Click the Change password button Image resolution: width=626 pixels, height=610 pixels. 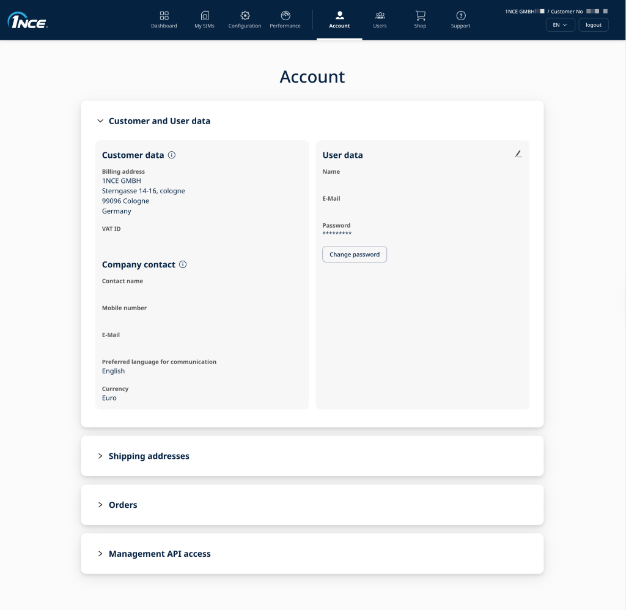(x=355, y=254)
